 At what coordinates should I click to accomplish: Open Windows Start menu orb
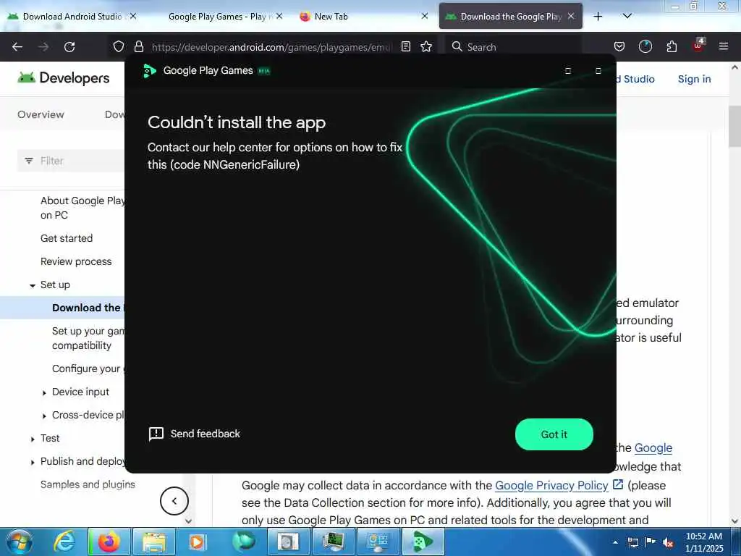(x=20, y=542)
